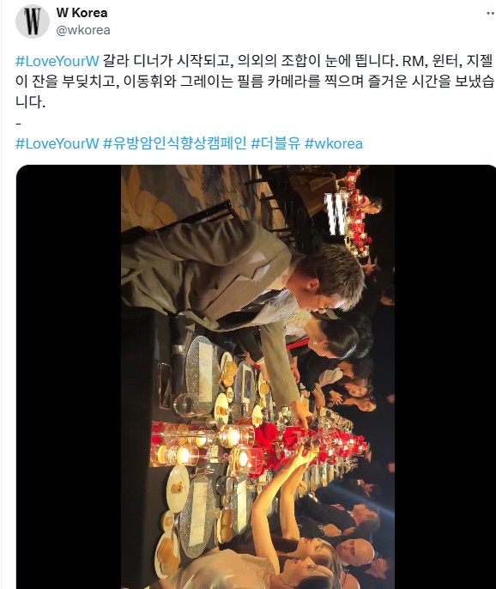Click the smartphone lying on the table in the video
This screenshot has height=589, width=496.
pos(165,386)
